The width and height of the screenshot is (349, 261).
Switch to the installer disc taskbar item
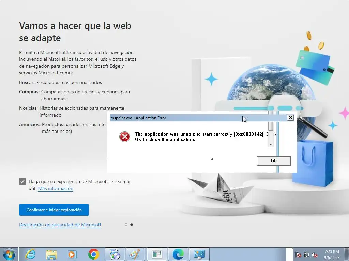115,254
